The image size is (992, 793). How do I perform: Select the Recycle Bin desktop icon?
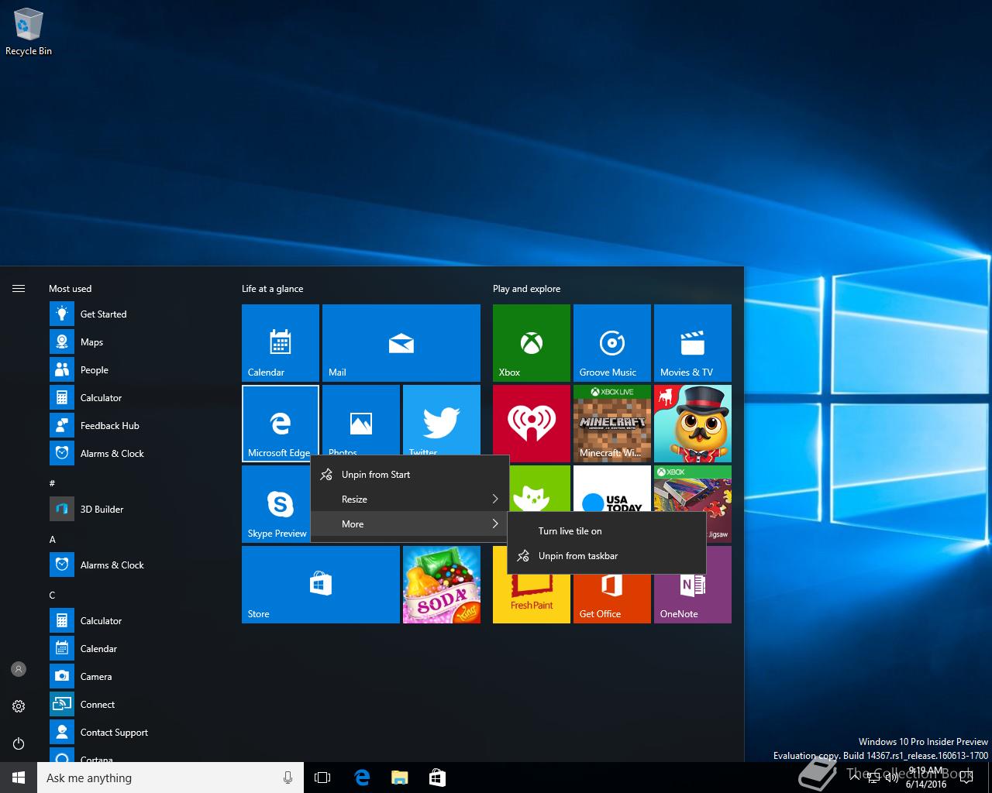[x=29, y=33]
